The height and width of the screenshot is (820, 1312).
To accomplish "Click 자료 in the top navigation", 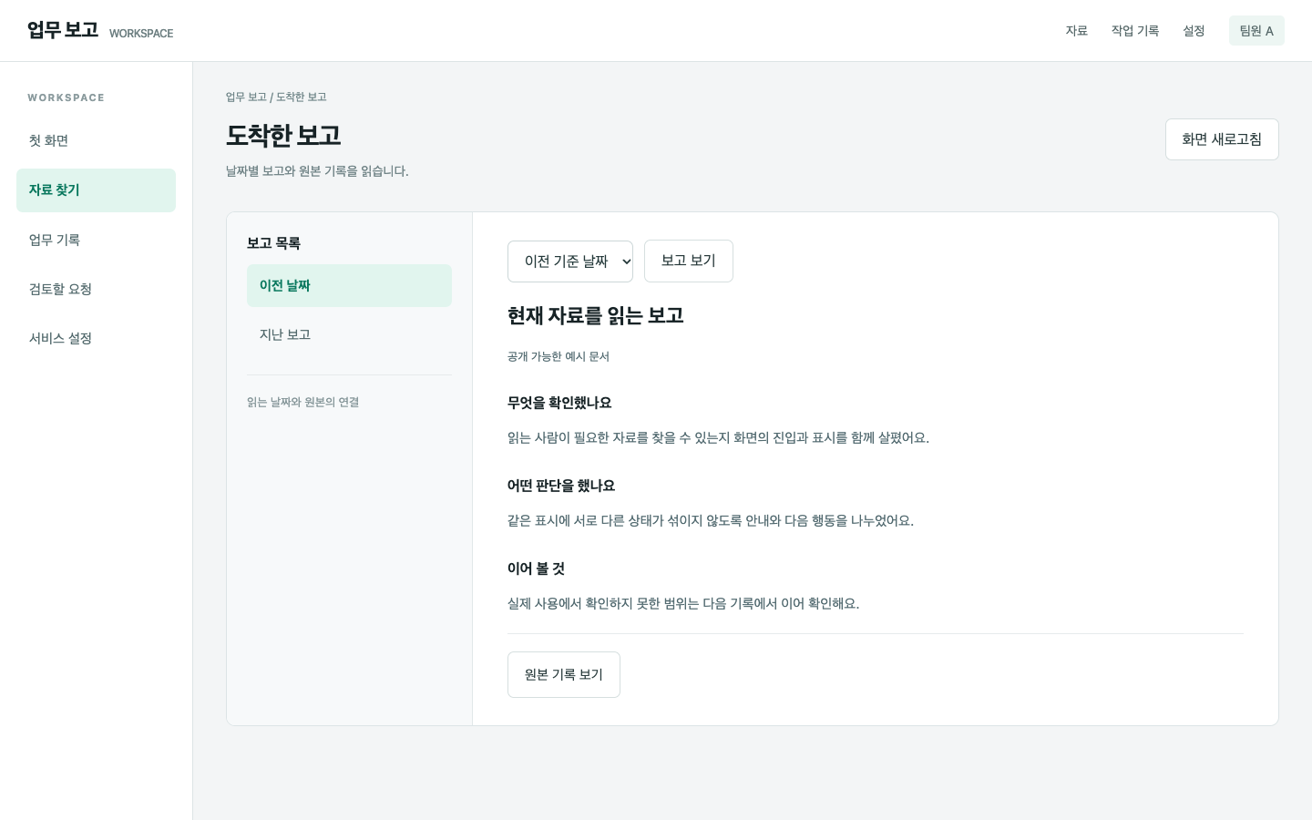I will point(1077,31).
